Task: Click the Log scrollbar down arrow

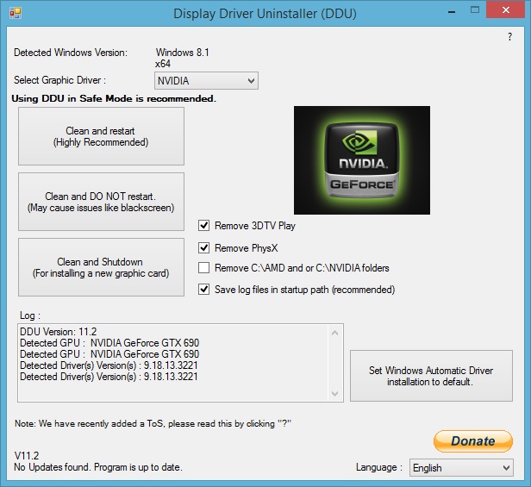Action: (x=335, y=393)
